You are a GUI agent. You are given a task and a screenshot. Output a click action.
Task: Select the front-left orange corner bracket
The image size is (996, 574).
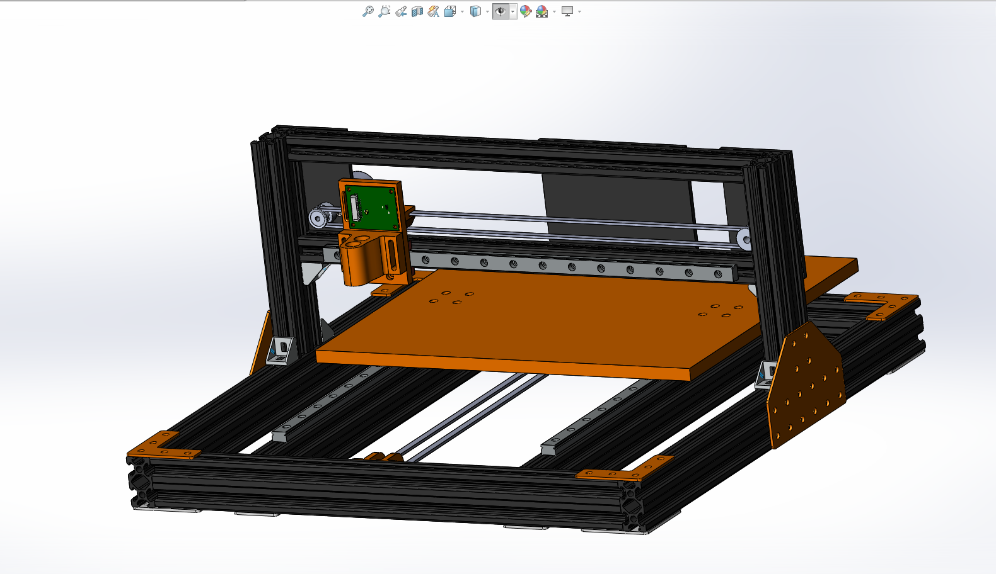pos(163,446)
